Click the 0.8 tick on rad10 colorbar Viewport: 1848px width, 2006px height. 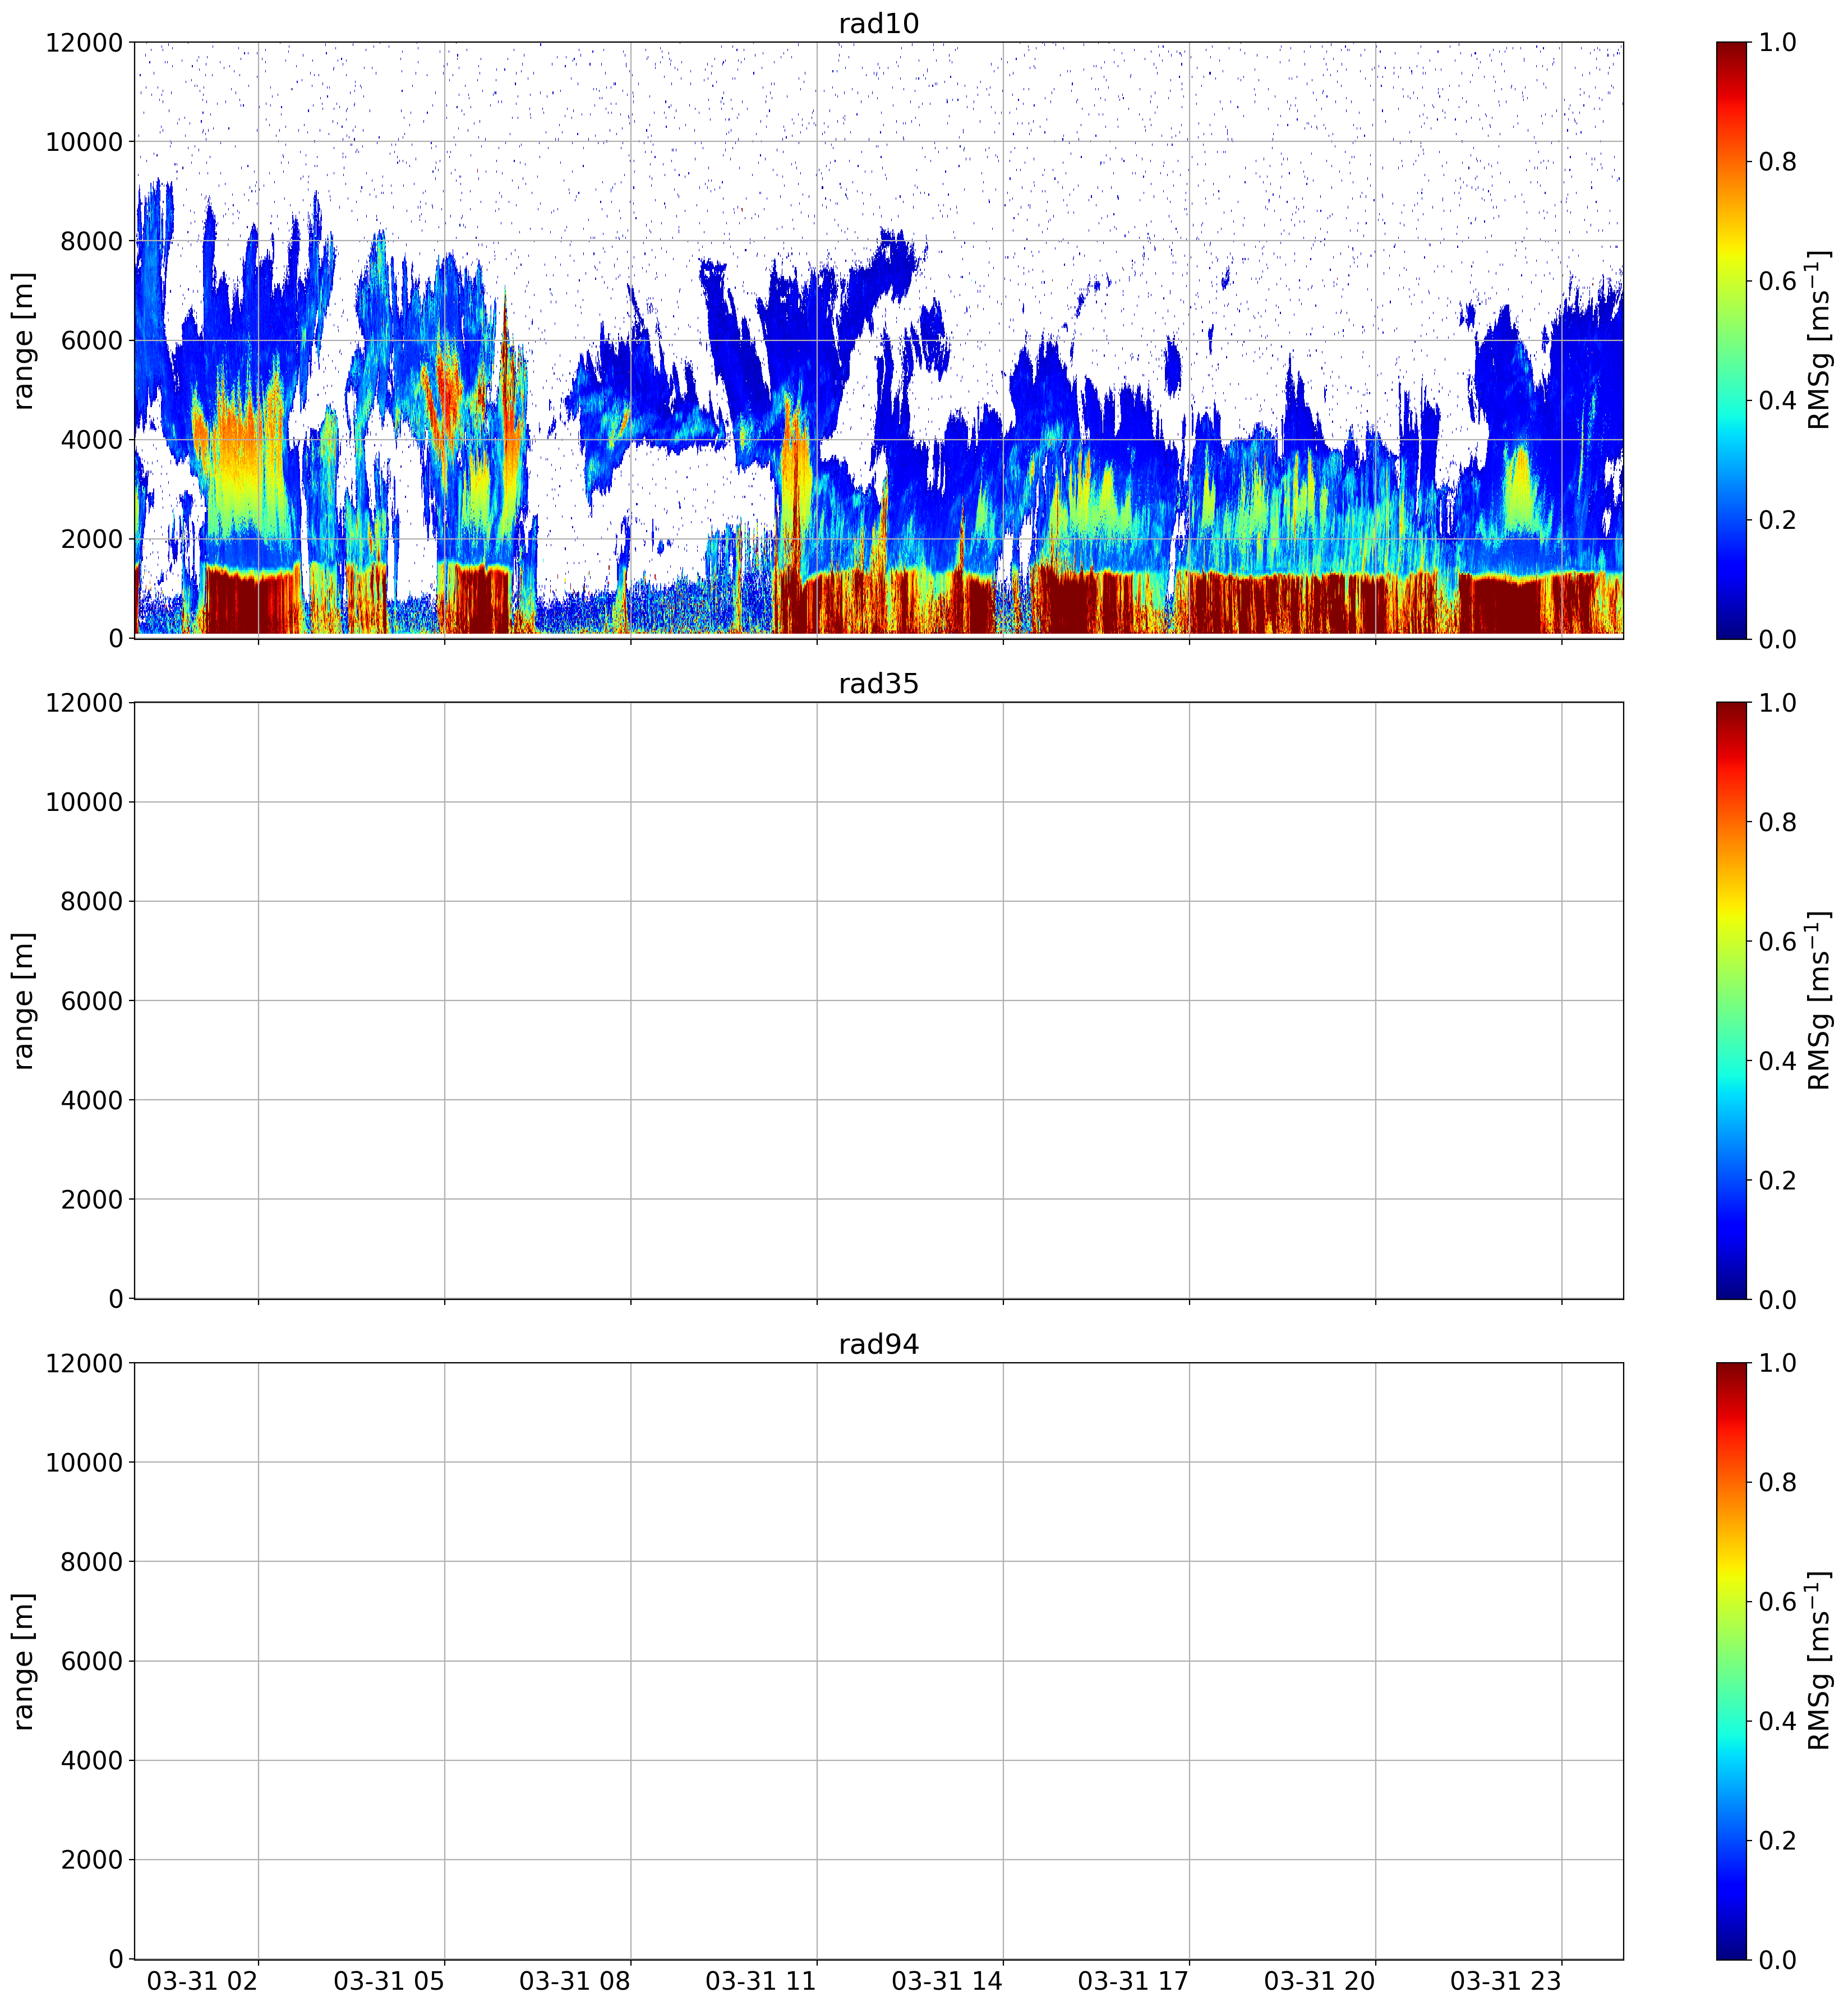[1777, 162]
